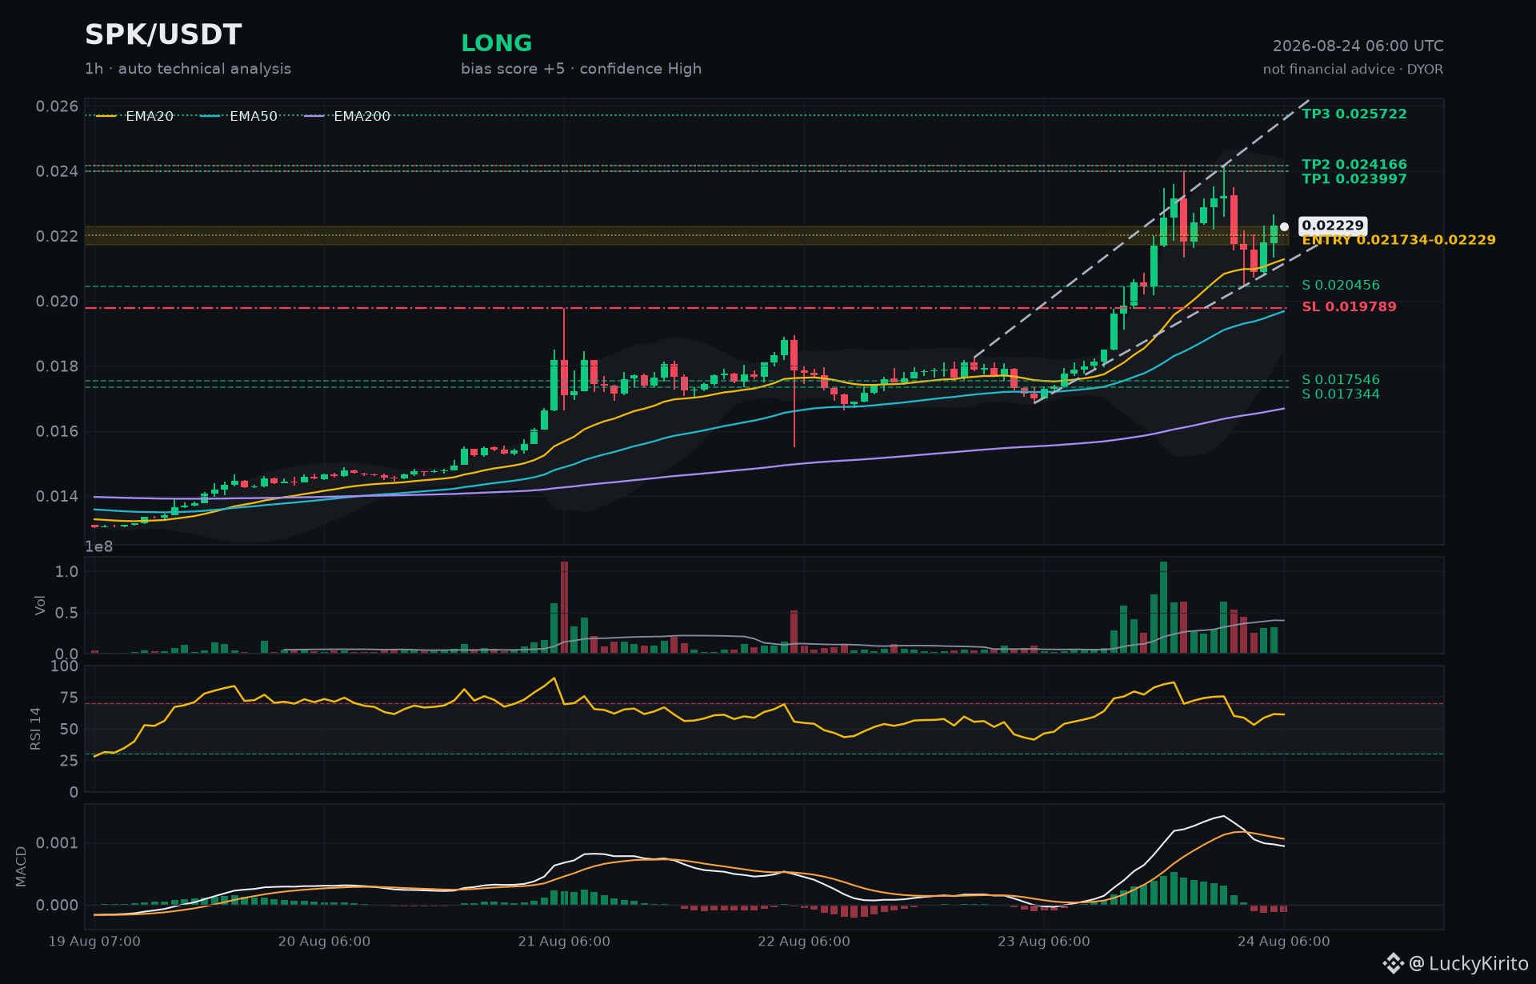The width and height of the screenshot is (1536, 984).
Task: Click the 24 Aug 06:00 time axis label
Action: [1284, 942]
